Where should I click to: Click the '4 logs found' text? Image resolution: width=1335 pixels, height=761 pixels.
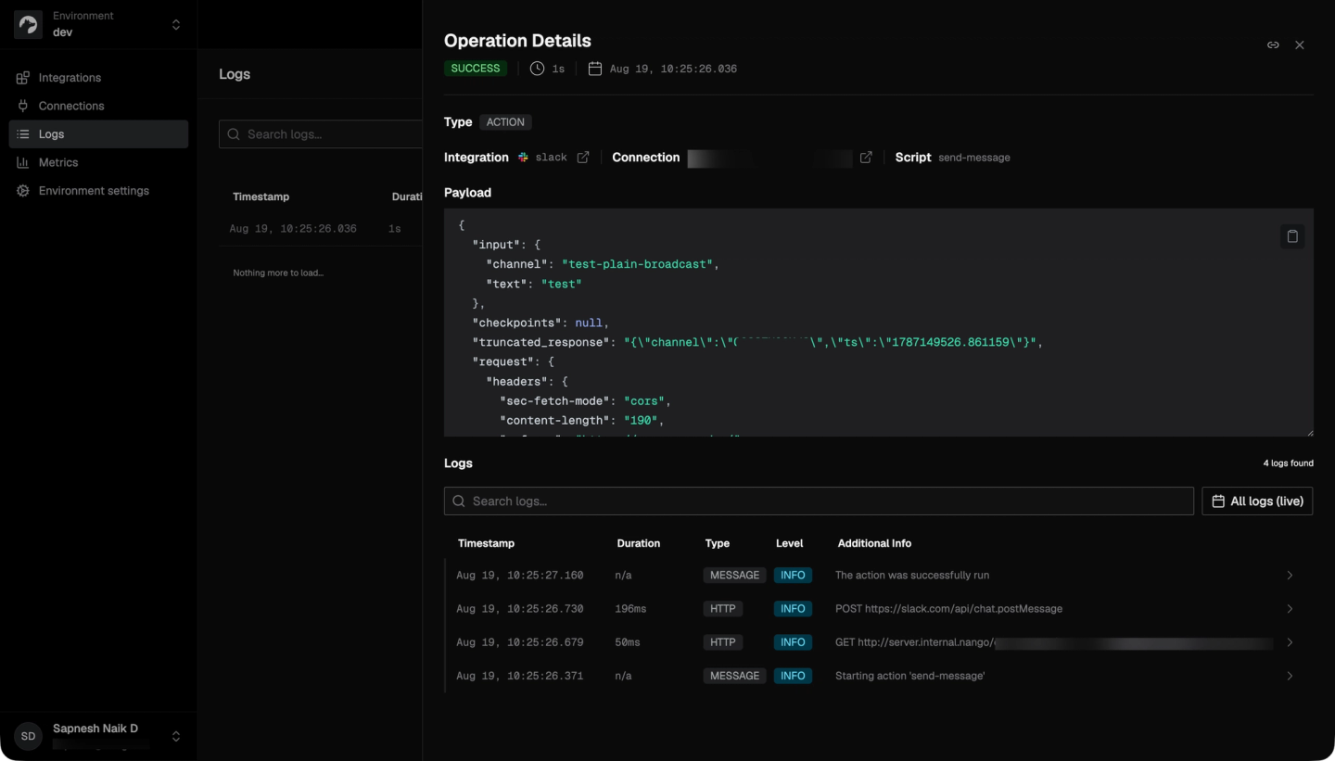(1288, 463)
